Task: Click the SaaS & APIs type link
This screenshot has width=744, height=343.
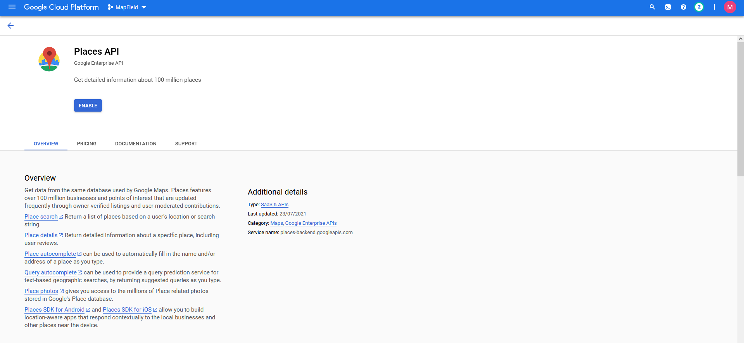Action: point(274,205)
